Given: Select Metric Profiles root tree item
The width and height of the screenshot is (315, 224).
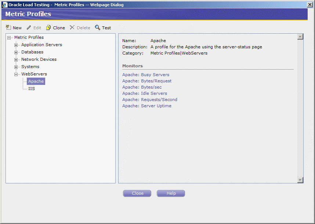Looking at the screenshot, I should pos(29,37).
